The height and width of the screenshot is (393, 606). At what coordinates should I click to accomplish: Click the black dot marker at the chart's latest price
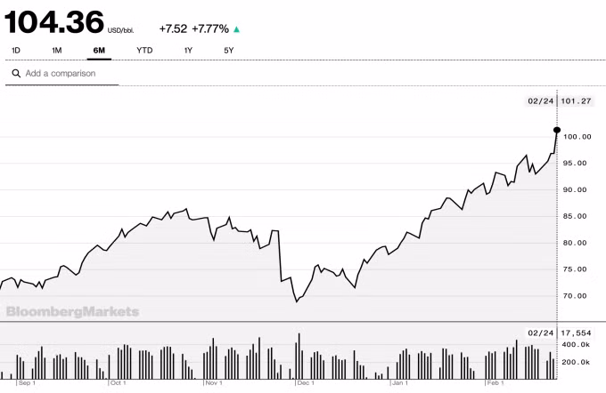point(557,130)
